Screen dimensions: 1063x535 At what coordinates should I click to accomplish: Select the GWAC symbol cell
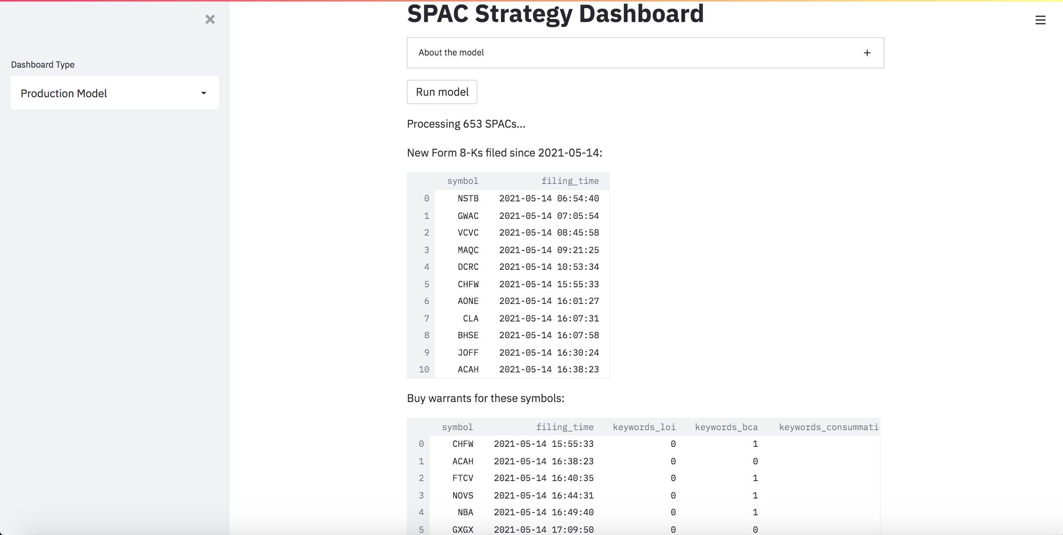468,216
